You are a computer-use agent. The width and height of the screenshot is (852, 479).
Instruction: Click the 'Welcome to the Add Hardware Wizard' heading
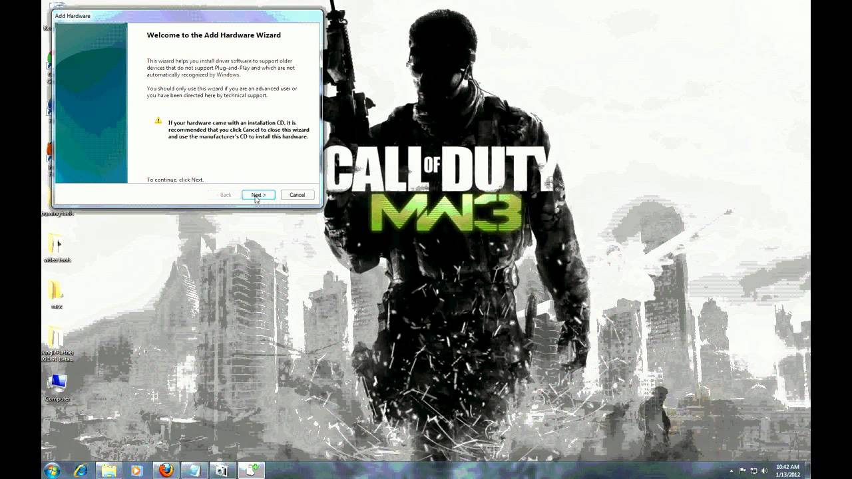214,35
